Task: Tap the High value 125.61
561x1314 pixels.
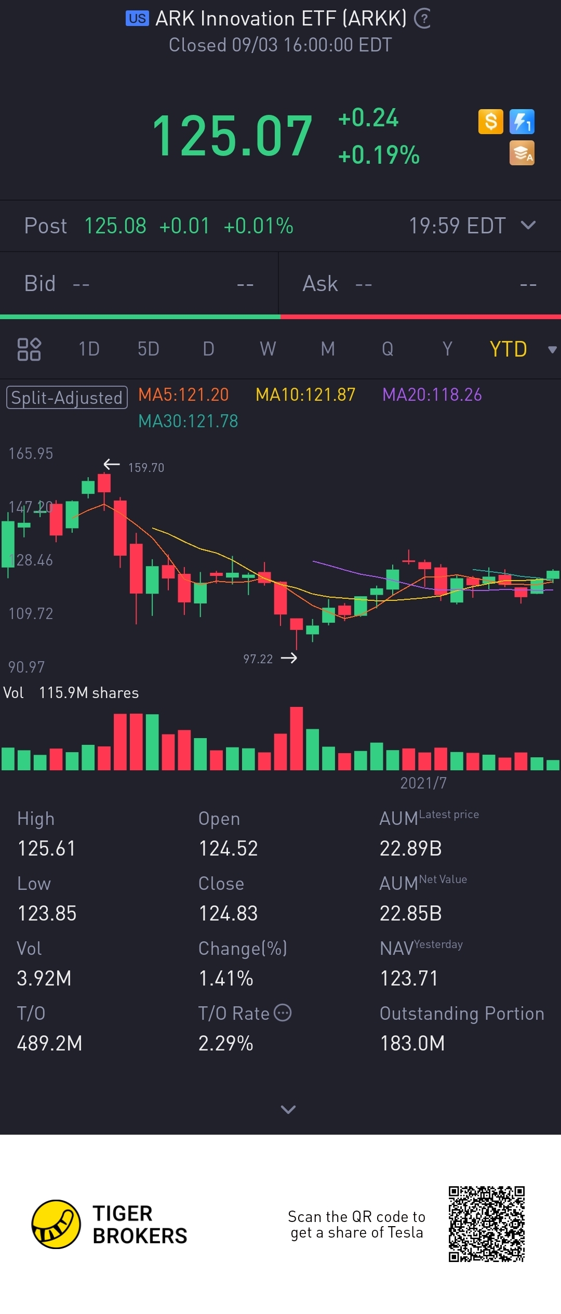Action: 47,848
